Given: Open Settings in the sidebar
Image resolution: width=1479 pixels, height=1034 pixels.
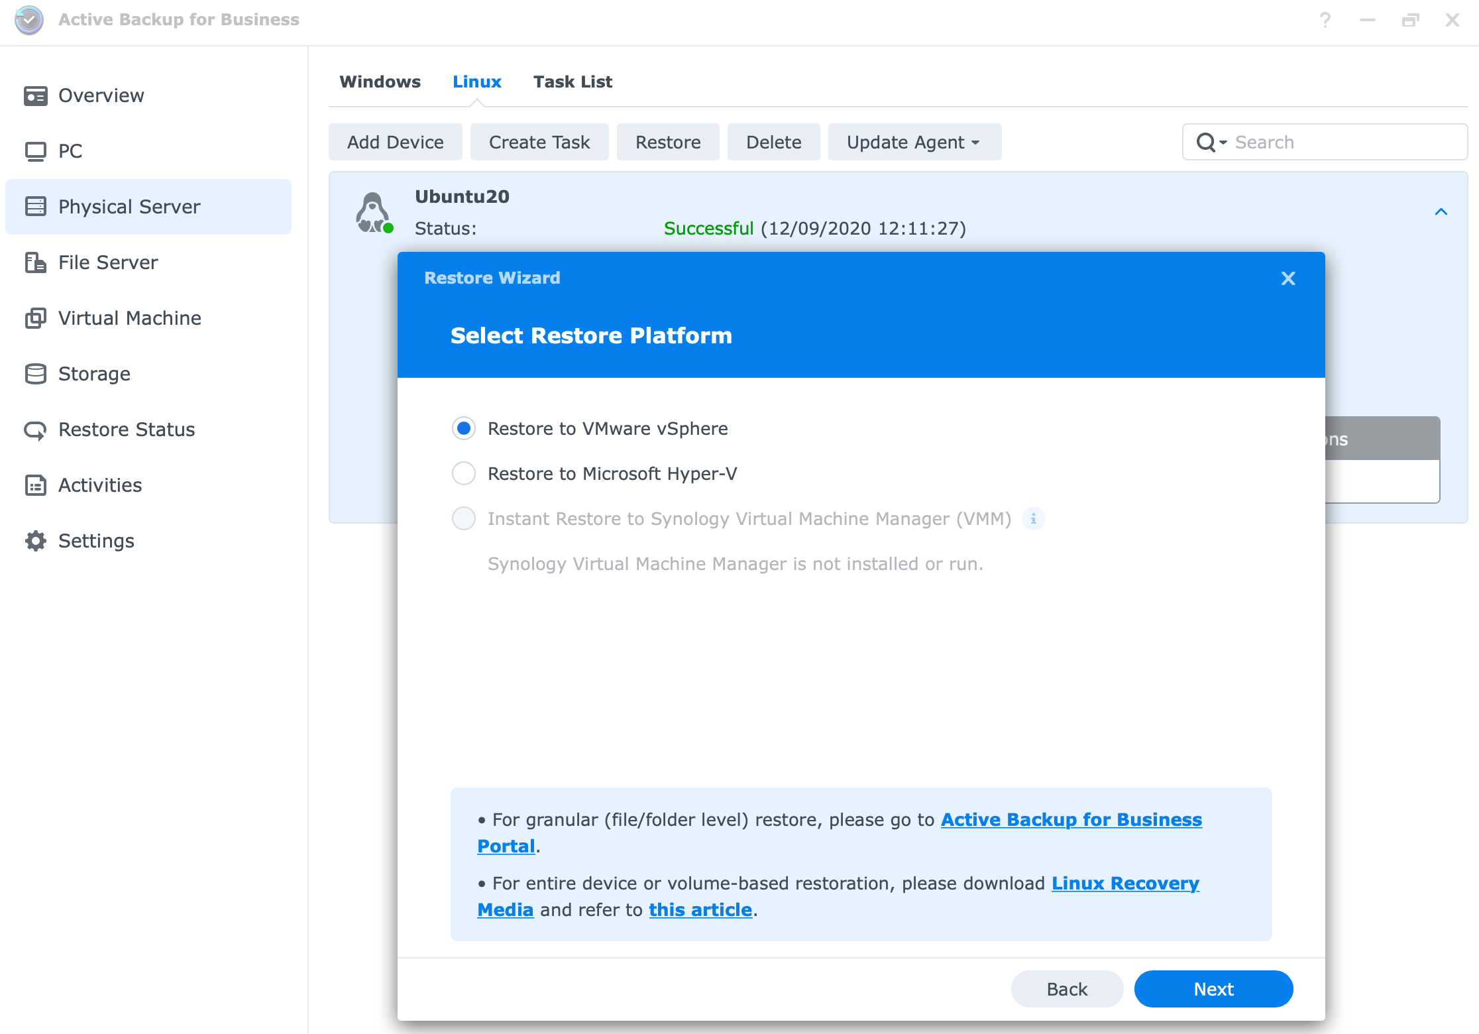Looking at the screenshot, I should point(148,541).
